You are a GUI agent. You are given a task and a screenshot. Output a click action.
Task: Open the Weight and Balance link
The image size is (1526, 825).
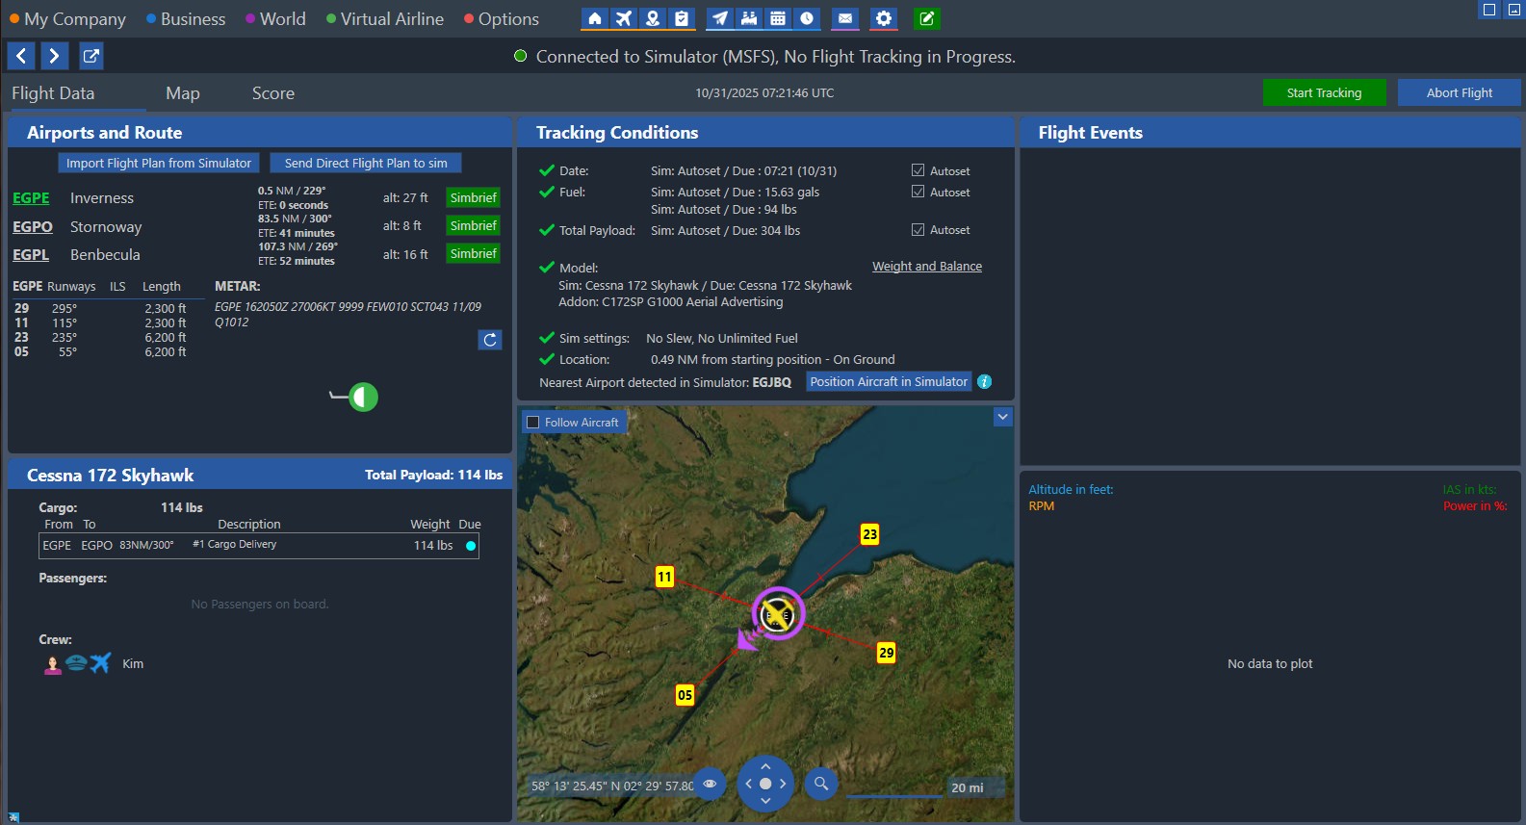[x=926, y=267]
